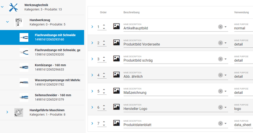Click the Verwendung column header
The width and height of the screenshot is (253, 133).
[241, 12]
